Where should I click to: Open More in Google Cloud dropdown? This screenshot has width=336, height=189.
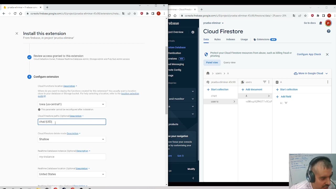point(311,73)
